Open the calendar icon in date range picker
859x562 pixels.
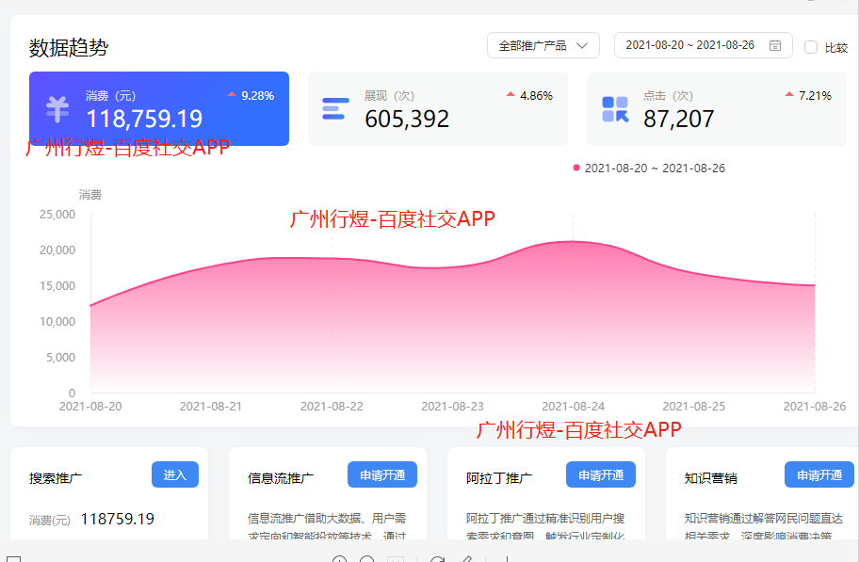pos(774,45)
